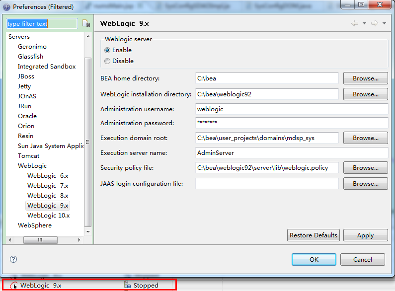Select WebLogic 10.x tree item
395x291 pixels.
point(48,216)
